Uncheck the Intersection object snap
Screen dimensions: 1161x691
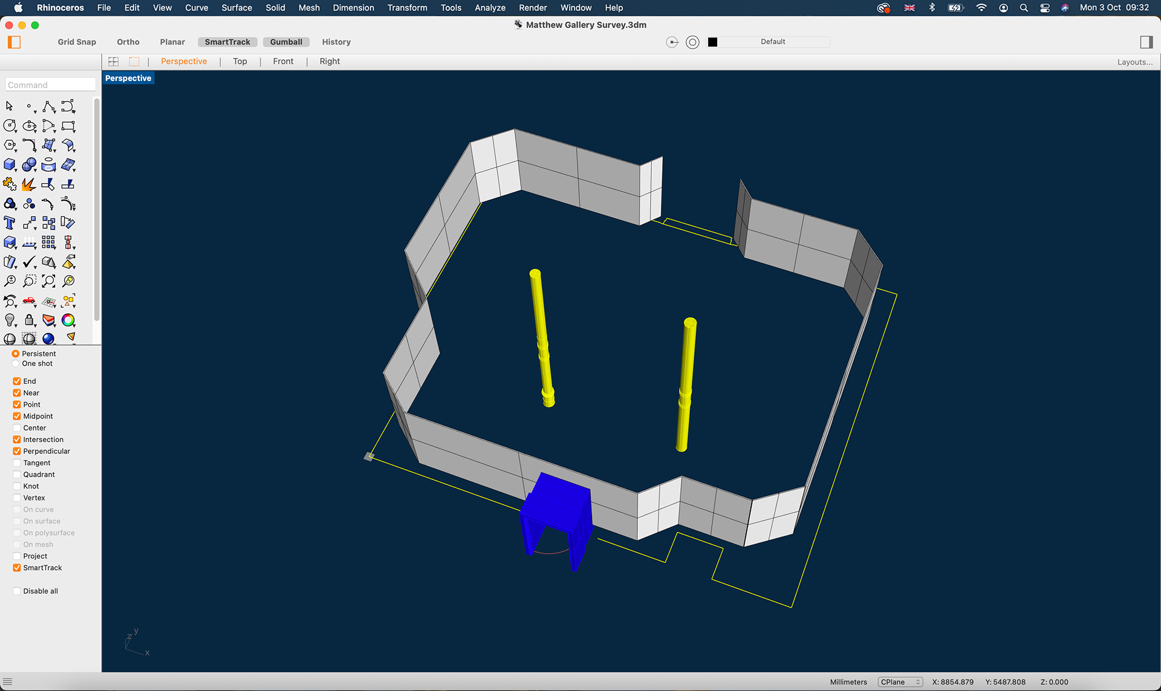tap(17, 440)
